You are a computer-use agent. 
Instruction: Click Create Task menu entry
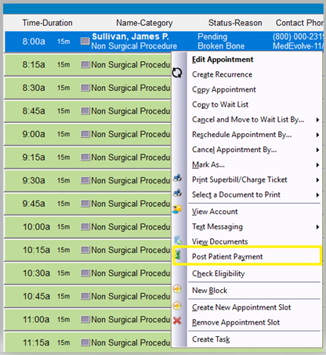(211, 339)
